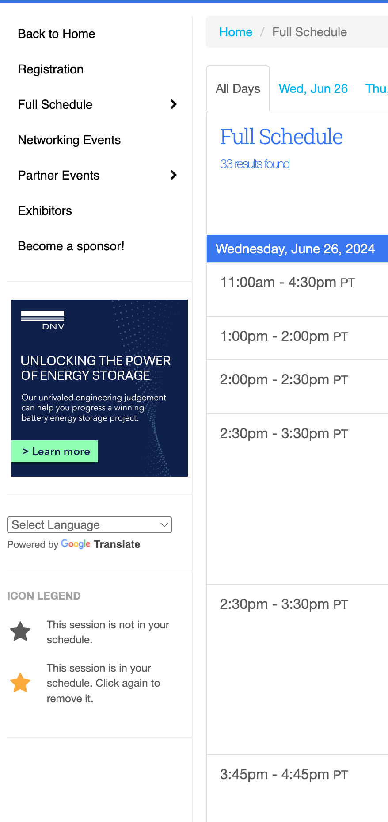Click the gray star legend icon
Image resolution: width=388 pixels, height=822 pixels.
20,631
